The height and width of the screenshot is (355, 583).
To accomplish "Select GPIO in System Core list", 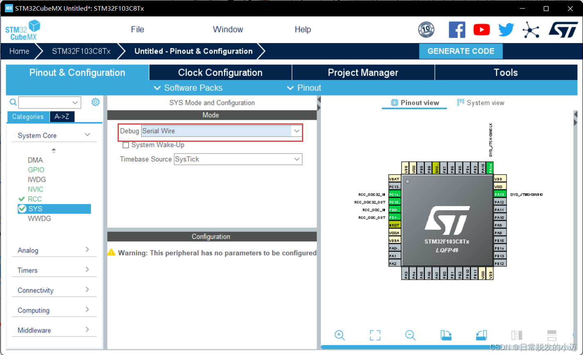I will [x=36, y=170].
